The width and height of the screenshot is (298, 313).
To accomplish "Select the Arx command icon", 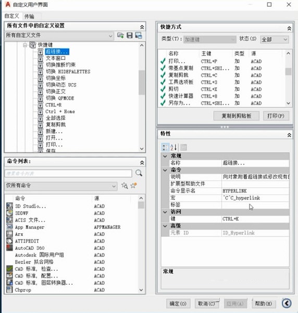I will [9, 234].
